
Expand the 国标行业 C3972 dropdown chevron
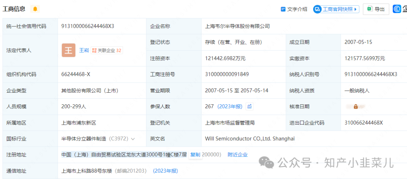pos(133,139)
